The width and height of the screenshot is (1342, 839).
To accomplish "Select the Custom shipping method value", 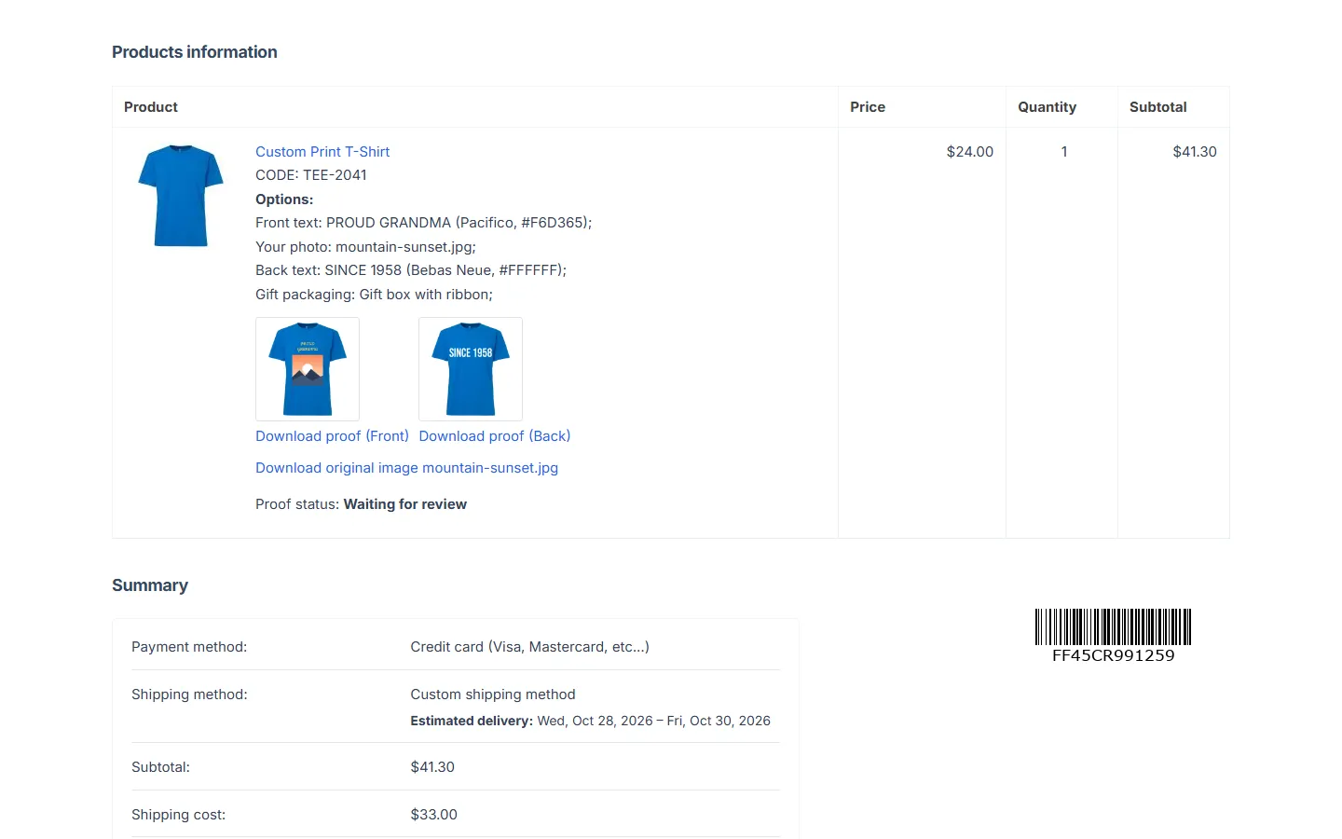I will click(x=493, y=694).
